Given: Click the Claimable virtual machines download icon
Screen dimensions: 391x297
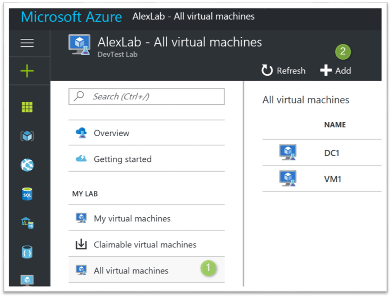Looking at the screenshot, I should pyautogui.click(x=81, y=244).
